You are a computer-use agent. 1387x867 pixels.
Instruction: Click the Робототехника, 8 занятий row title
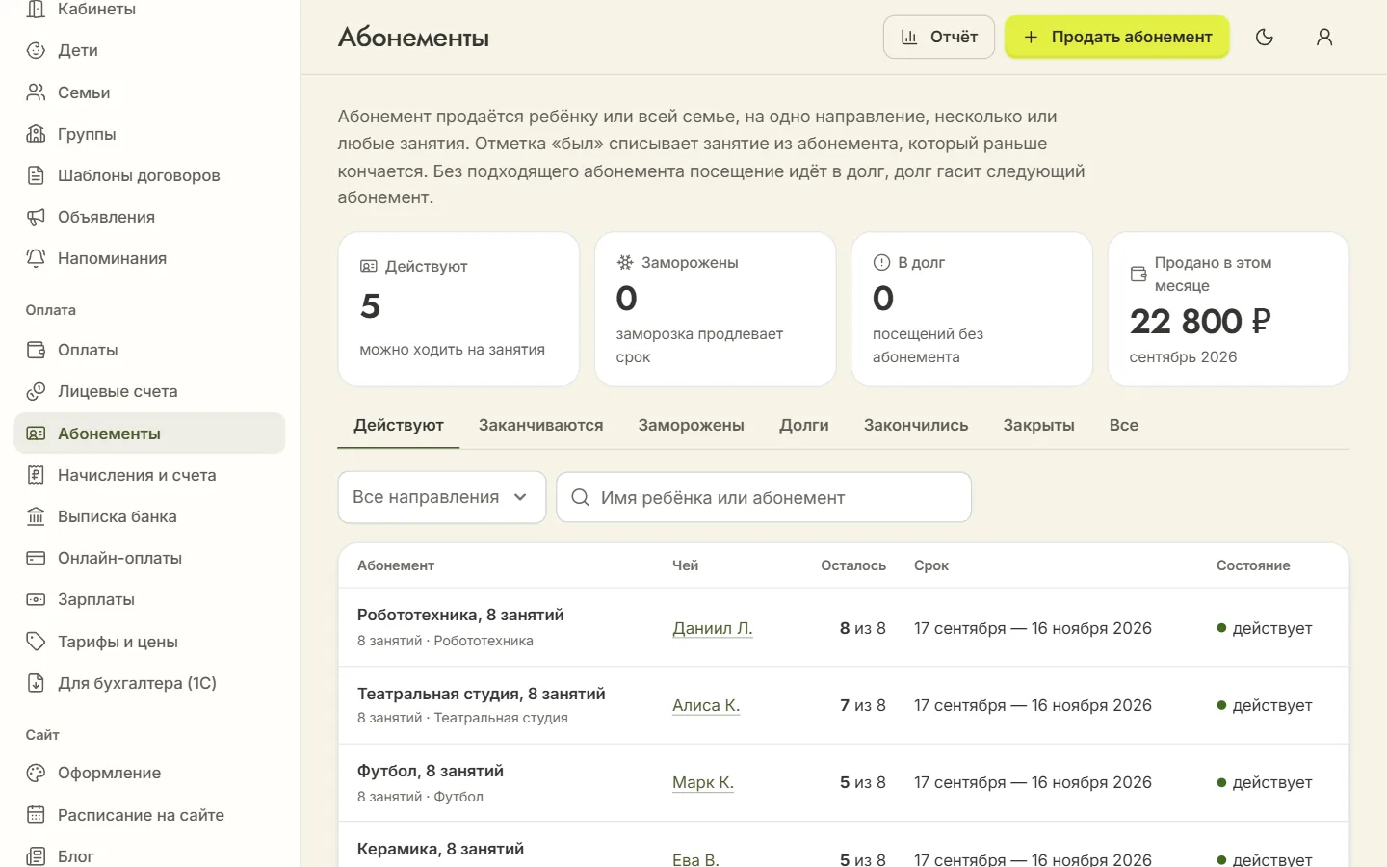point(460,615)
